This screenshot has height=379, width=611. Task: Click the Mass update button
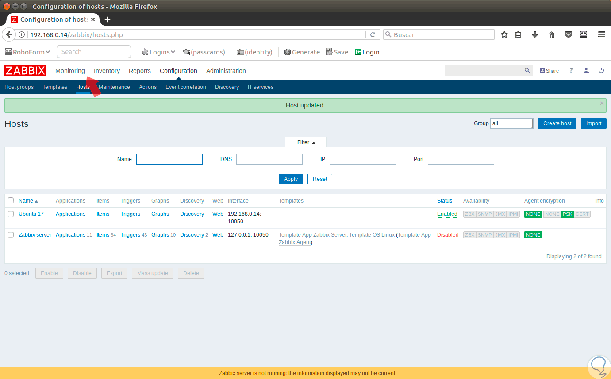[153, 273]
